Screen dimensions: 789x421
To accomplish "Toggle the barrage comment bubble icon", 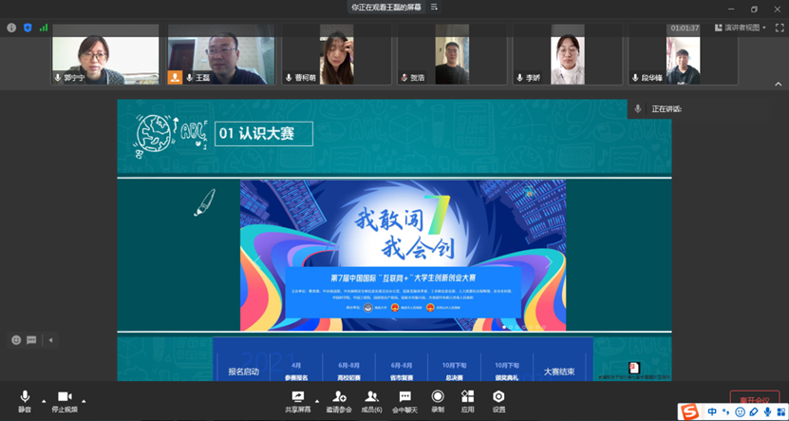I will click(31, 340).
